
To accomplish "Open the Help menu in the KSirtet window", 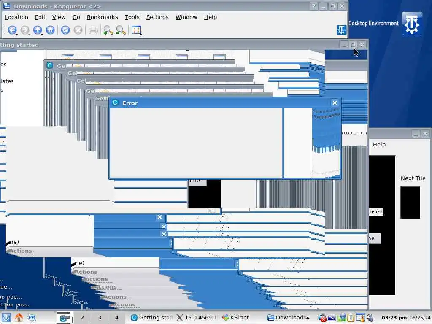I will click(x=379, y=145).
